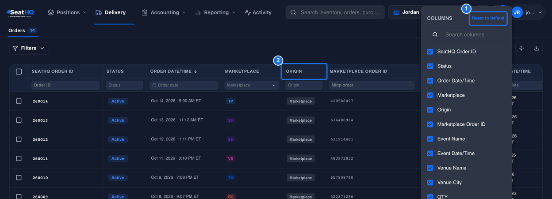Click the TM marketplace badge

(x=230, y=178)
